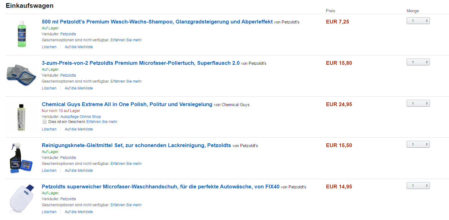Delete the Microfaser-Poliertuch via Löschen
The height and width of the screenshot is (220, 449).
pos(49,88)
